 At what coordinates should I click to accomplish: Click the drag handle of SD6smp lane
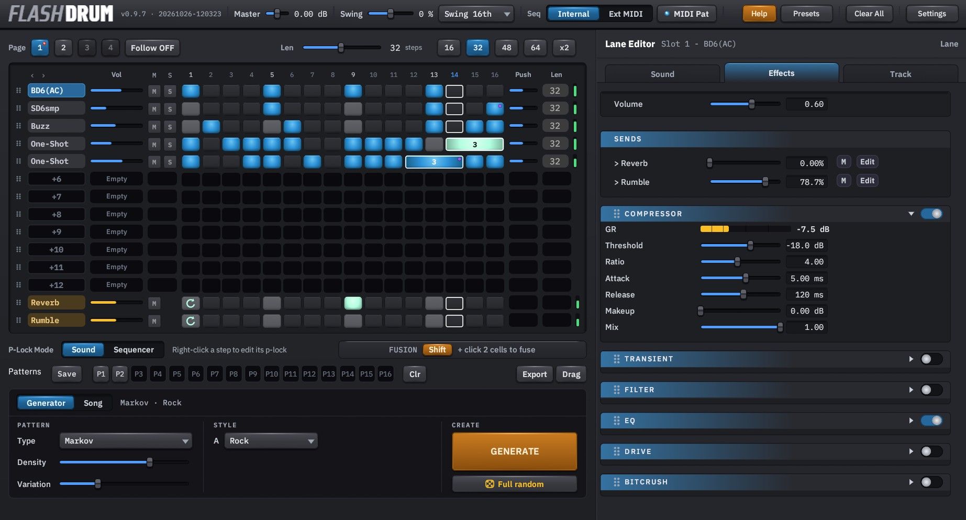pyautogui.click(x=18, y=108)
